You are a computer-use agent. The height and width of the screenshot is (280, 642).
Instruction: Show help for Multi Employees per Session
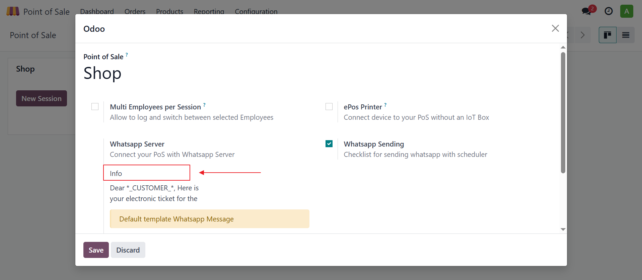point(204,105)
